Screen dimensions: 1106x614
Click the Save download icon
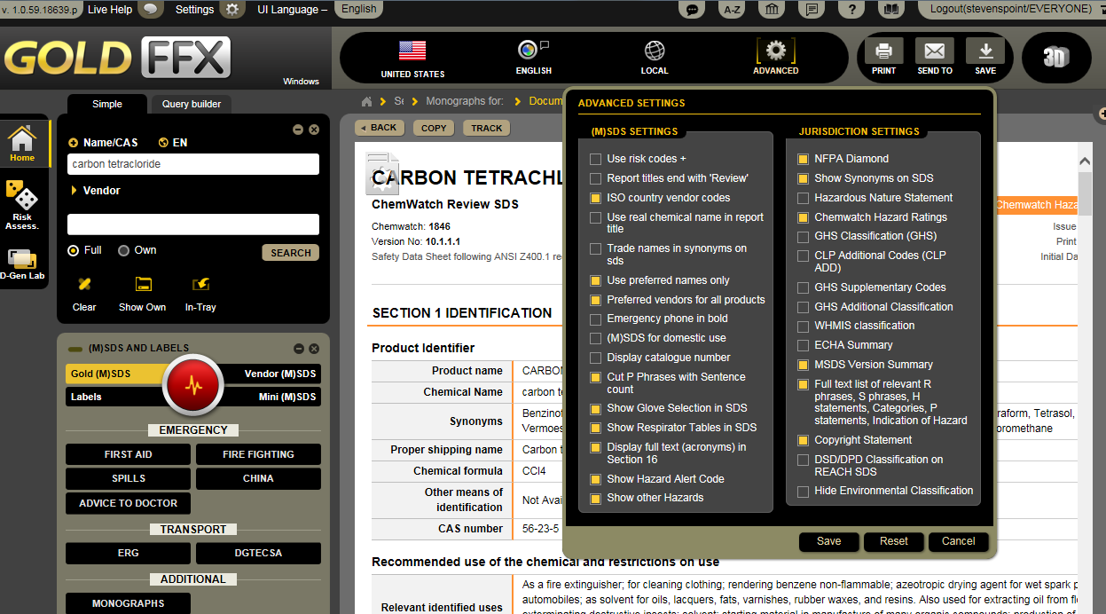point(984,51)
